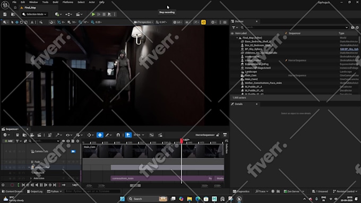Open the Window menu
Image resolution: width=361 pixels, height=203 pixels.
33,2
